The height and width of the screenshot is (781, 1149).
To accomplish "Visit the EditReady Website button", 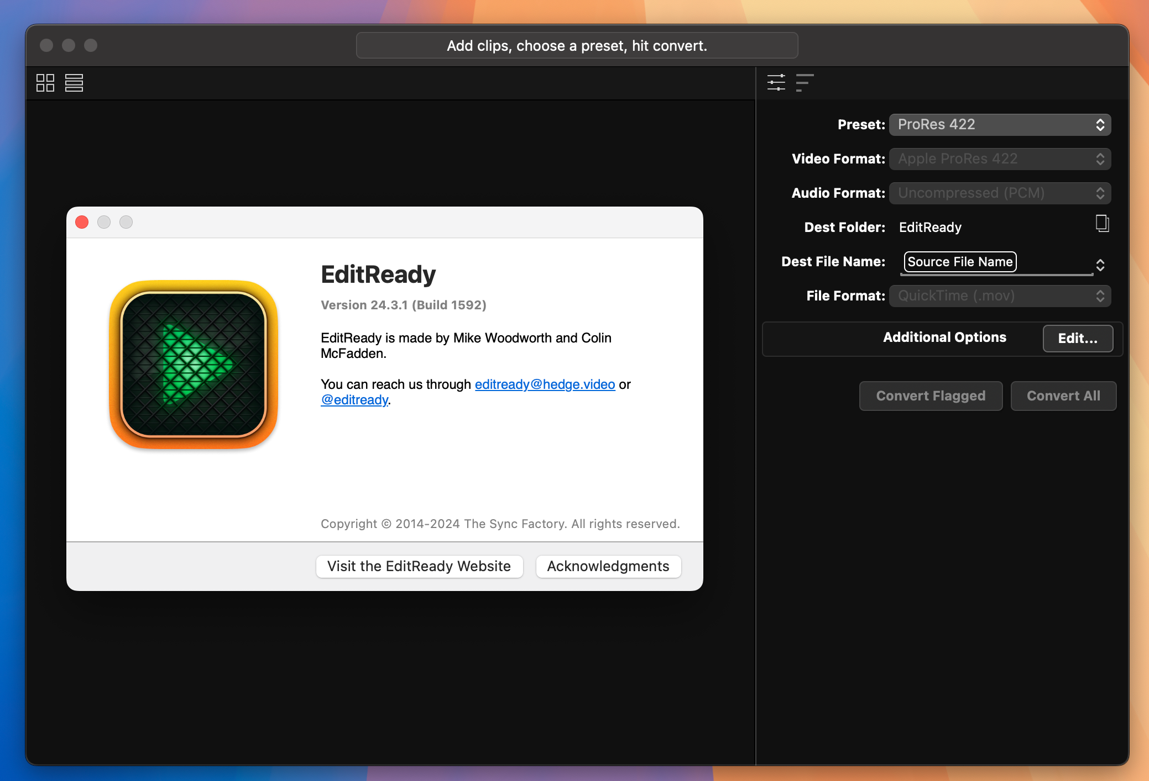I will tap(419, 567).
